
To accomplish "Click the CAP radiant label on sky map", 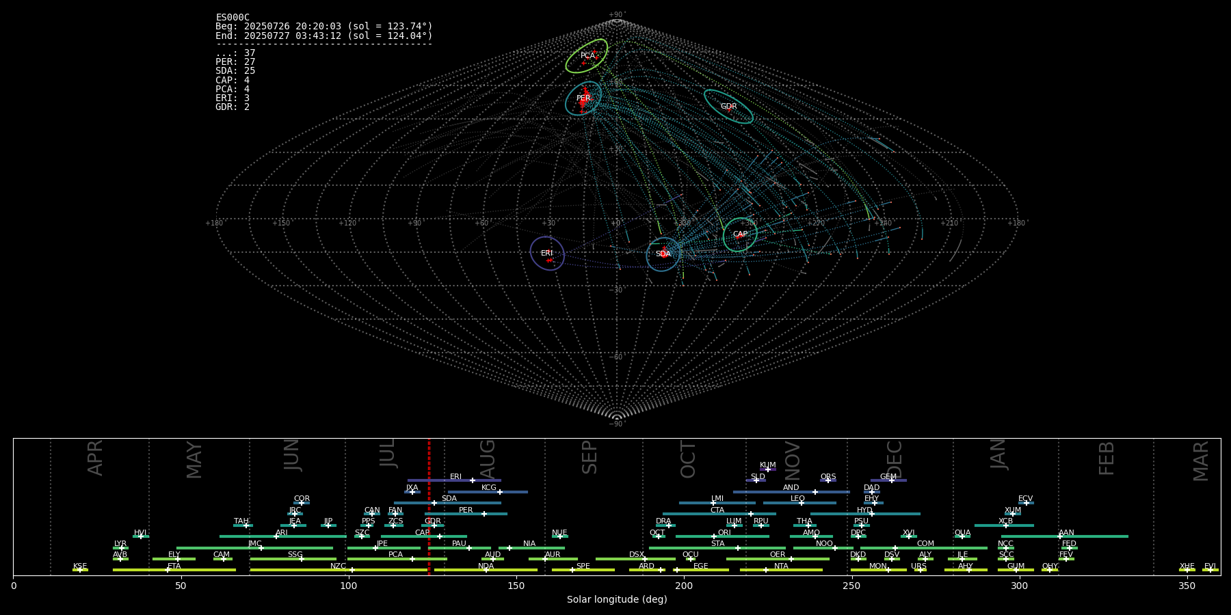I will pyautogui.click(x=740, y=234).
